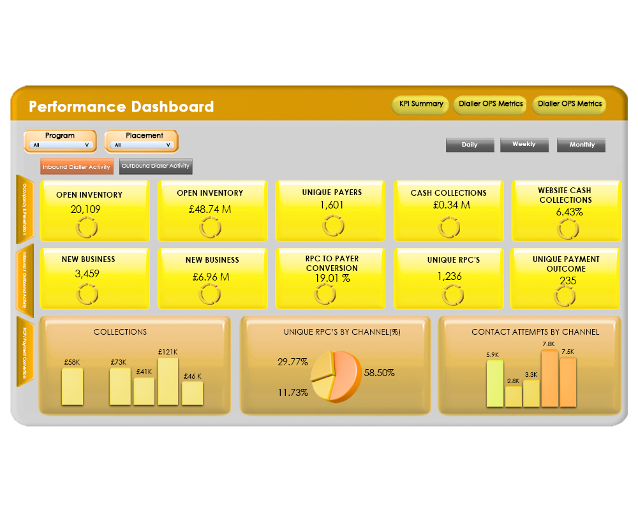Click the £121K bar in Collections chart
The image size is (638, 510).
[168, 381]
